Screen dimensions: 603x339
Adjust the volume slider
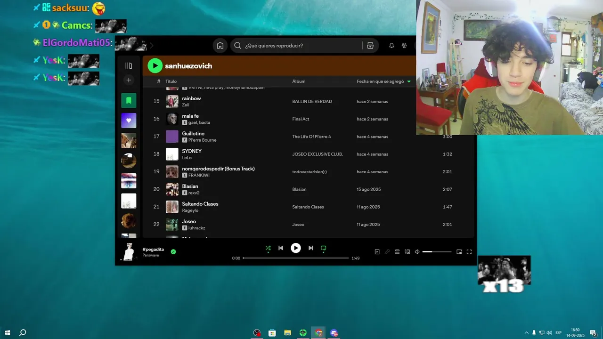tap(437, 252)
